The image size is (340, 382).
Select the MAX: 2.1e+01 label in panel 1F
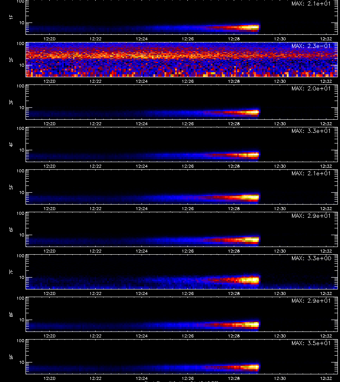[311, 4]
